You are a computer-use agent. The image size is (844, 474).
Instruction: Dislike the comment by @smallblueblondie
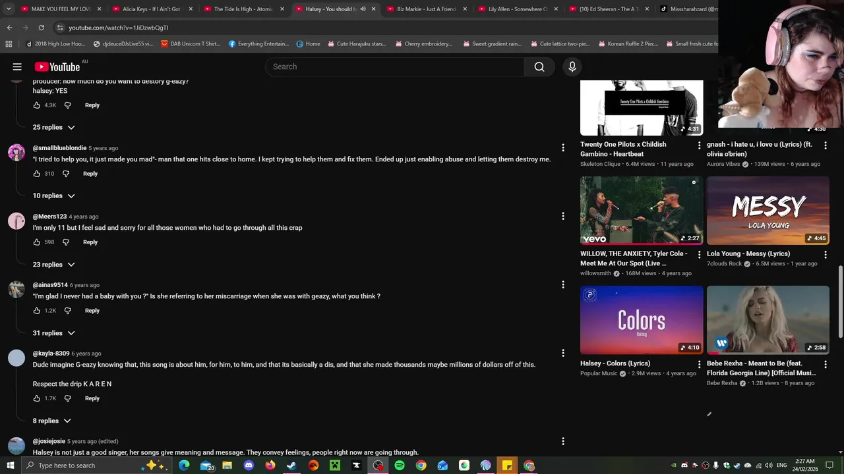(66, 174)
